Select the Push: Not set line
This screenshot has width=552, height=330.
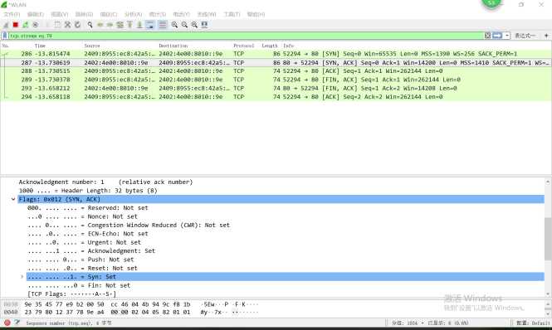[81, 260]
